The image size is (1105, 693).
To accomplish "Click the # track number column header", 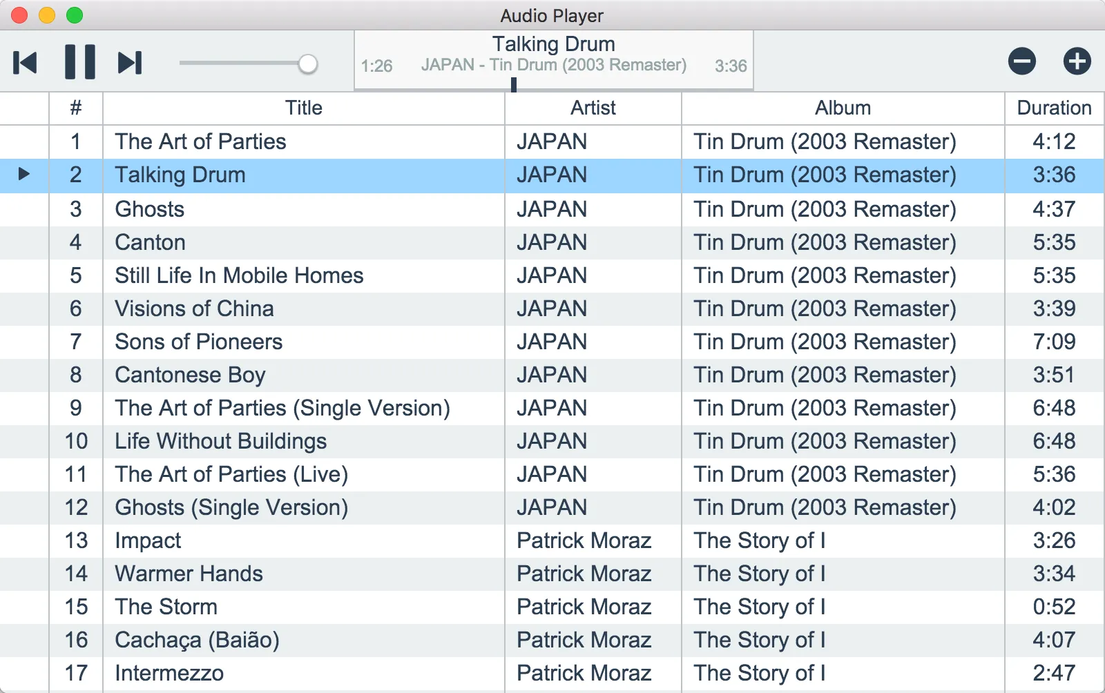I will pyautogui.click(x=76, y=108).
